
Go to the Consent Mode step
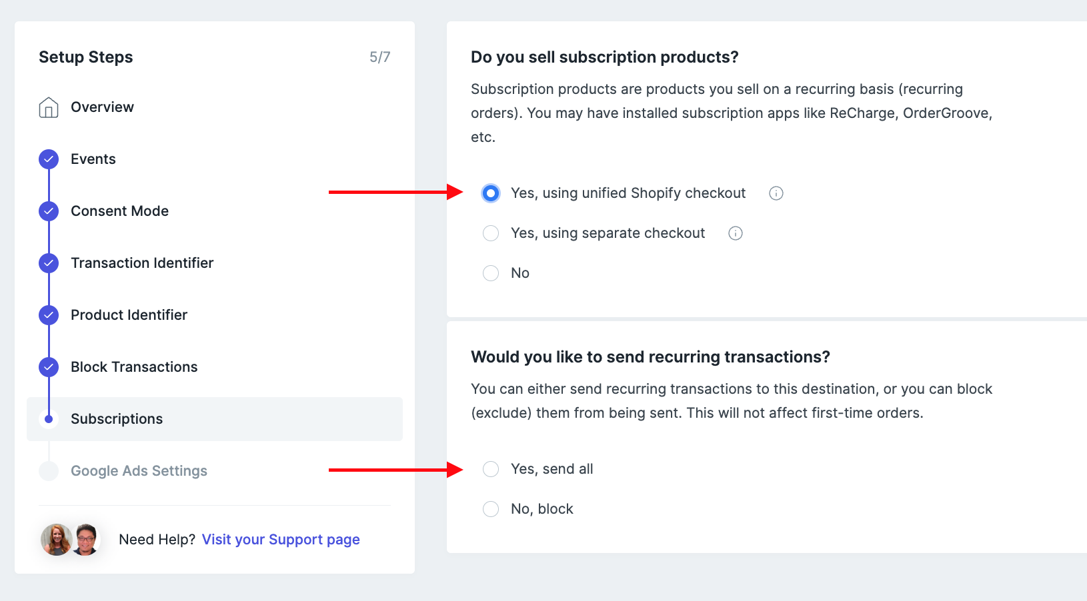pyautogui.click(x=119, y=211)
